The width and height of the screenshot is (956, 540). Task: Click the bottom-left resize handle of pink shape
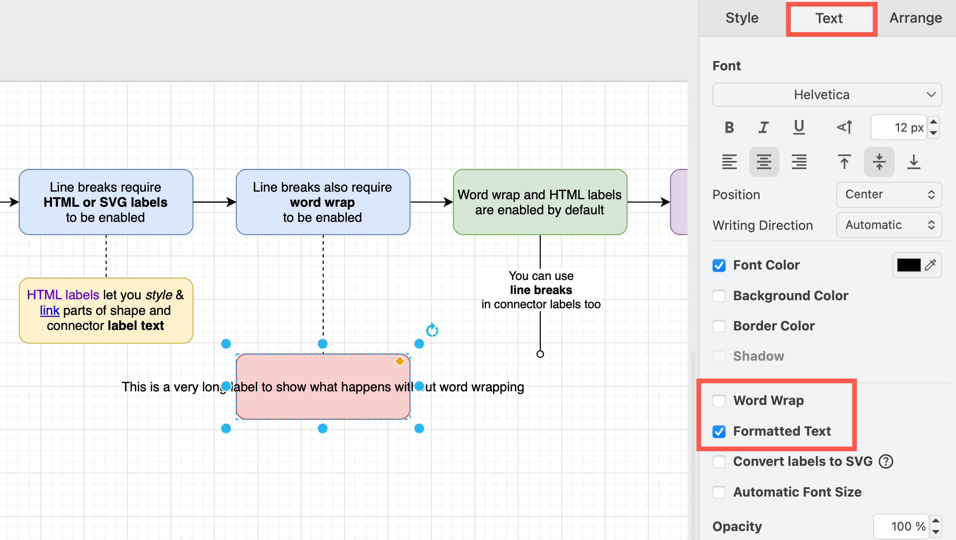click(x=226, y=428)
